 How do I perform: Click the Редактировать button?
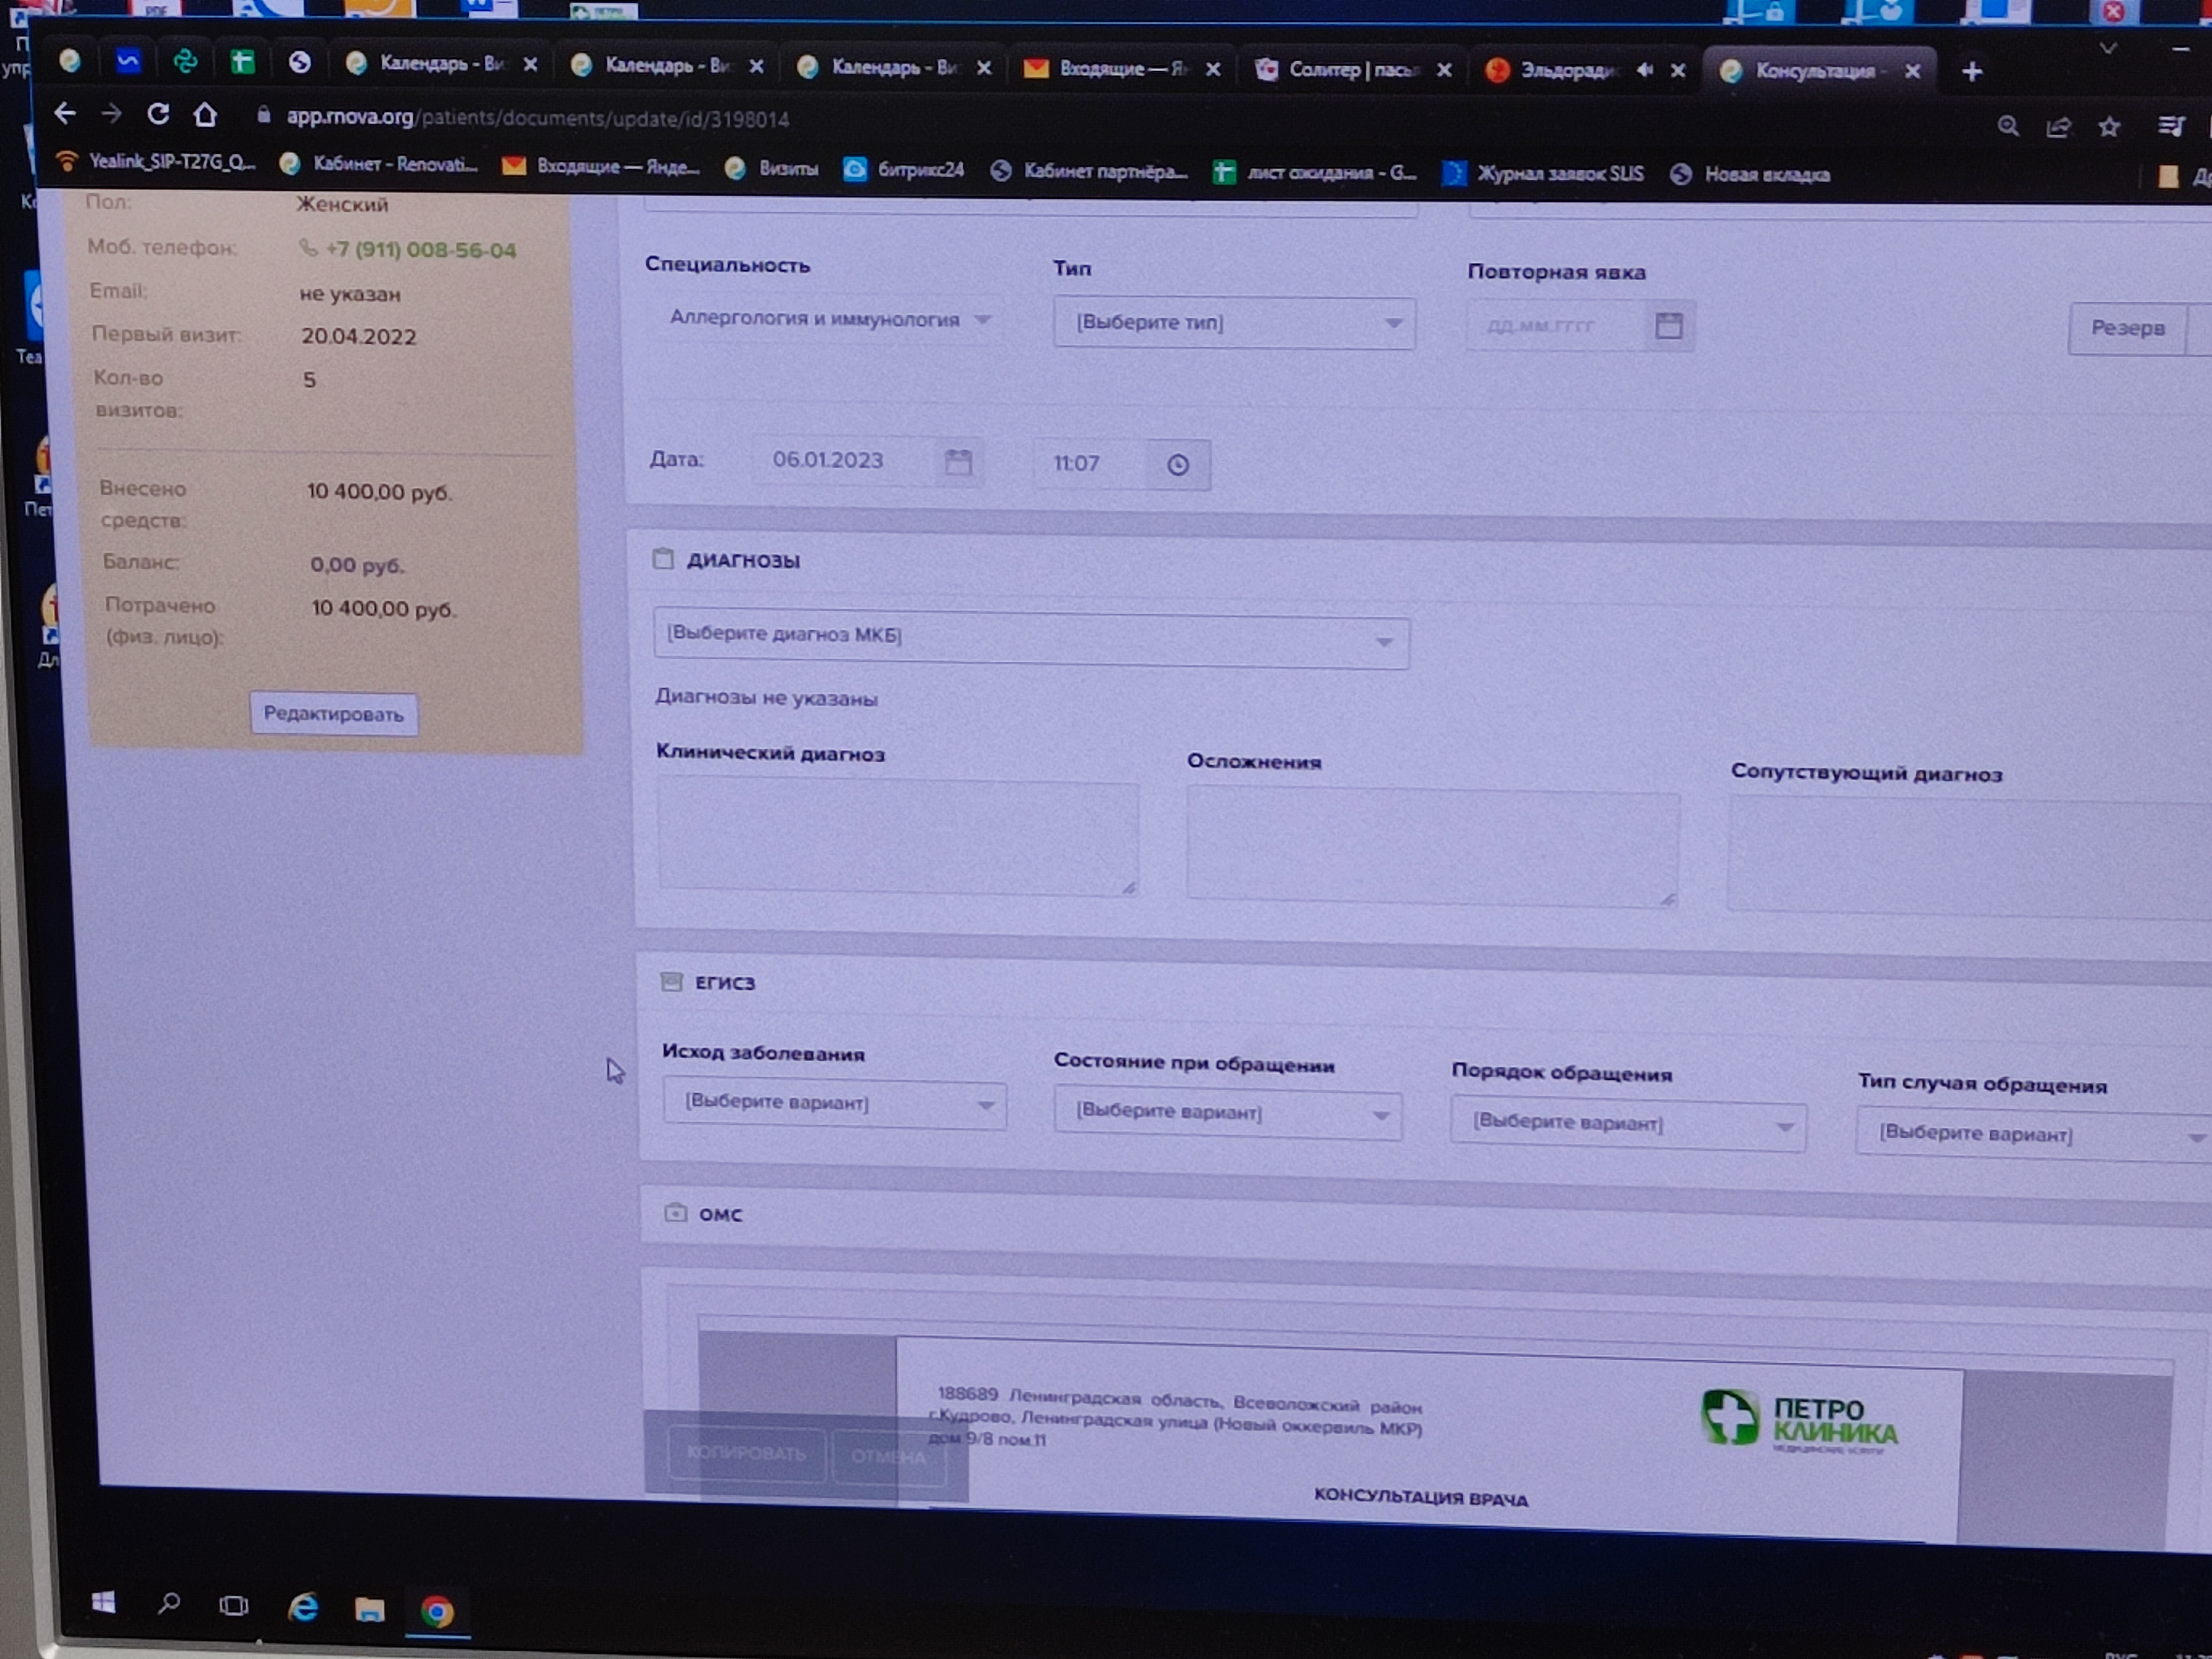coord(333,714)
